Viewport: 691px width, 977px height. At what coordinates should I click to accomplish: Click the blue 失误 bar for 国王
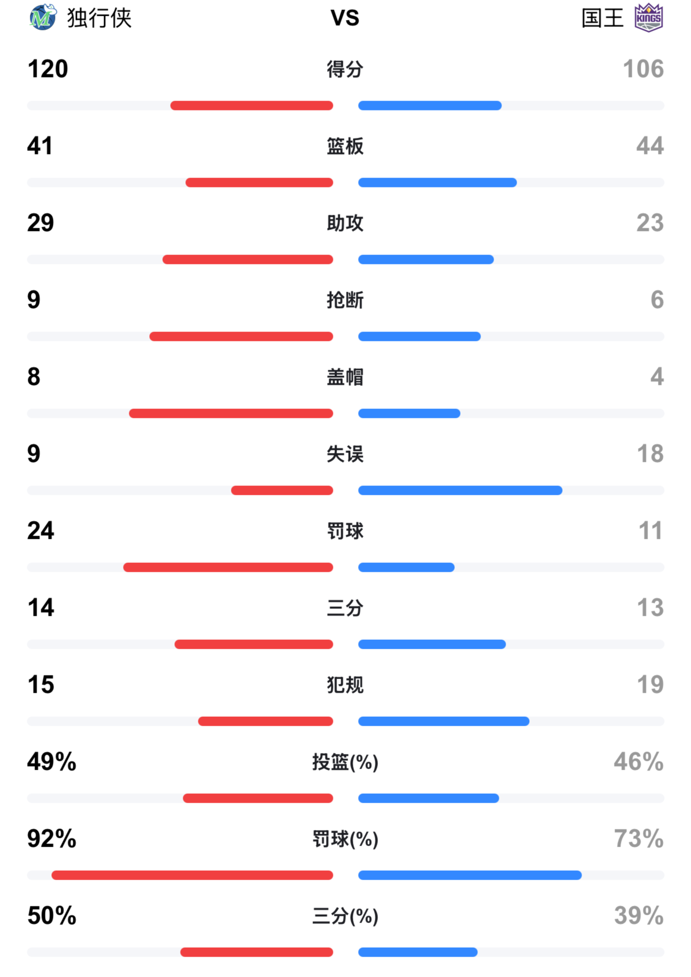coord(460,491)
